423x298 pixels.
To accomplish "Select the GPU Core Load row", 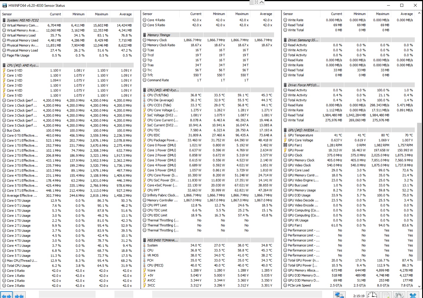I will (348, 170).
